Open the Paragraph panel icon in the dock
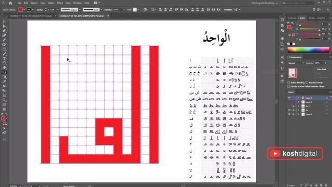The height and width of the screenshot is (187, 332). point(282,63)
